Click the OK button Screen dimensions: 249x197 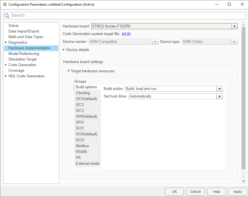[174, 192]
